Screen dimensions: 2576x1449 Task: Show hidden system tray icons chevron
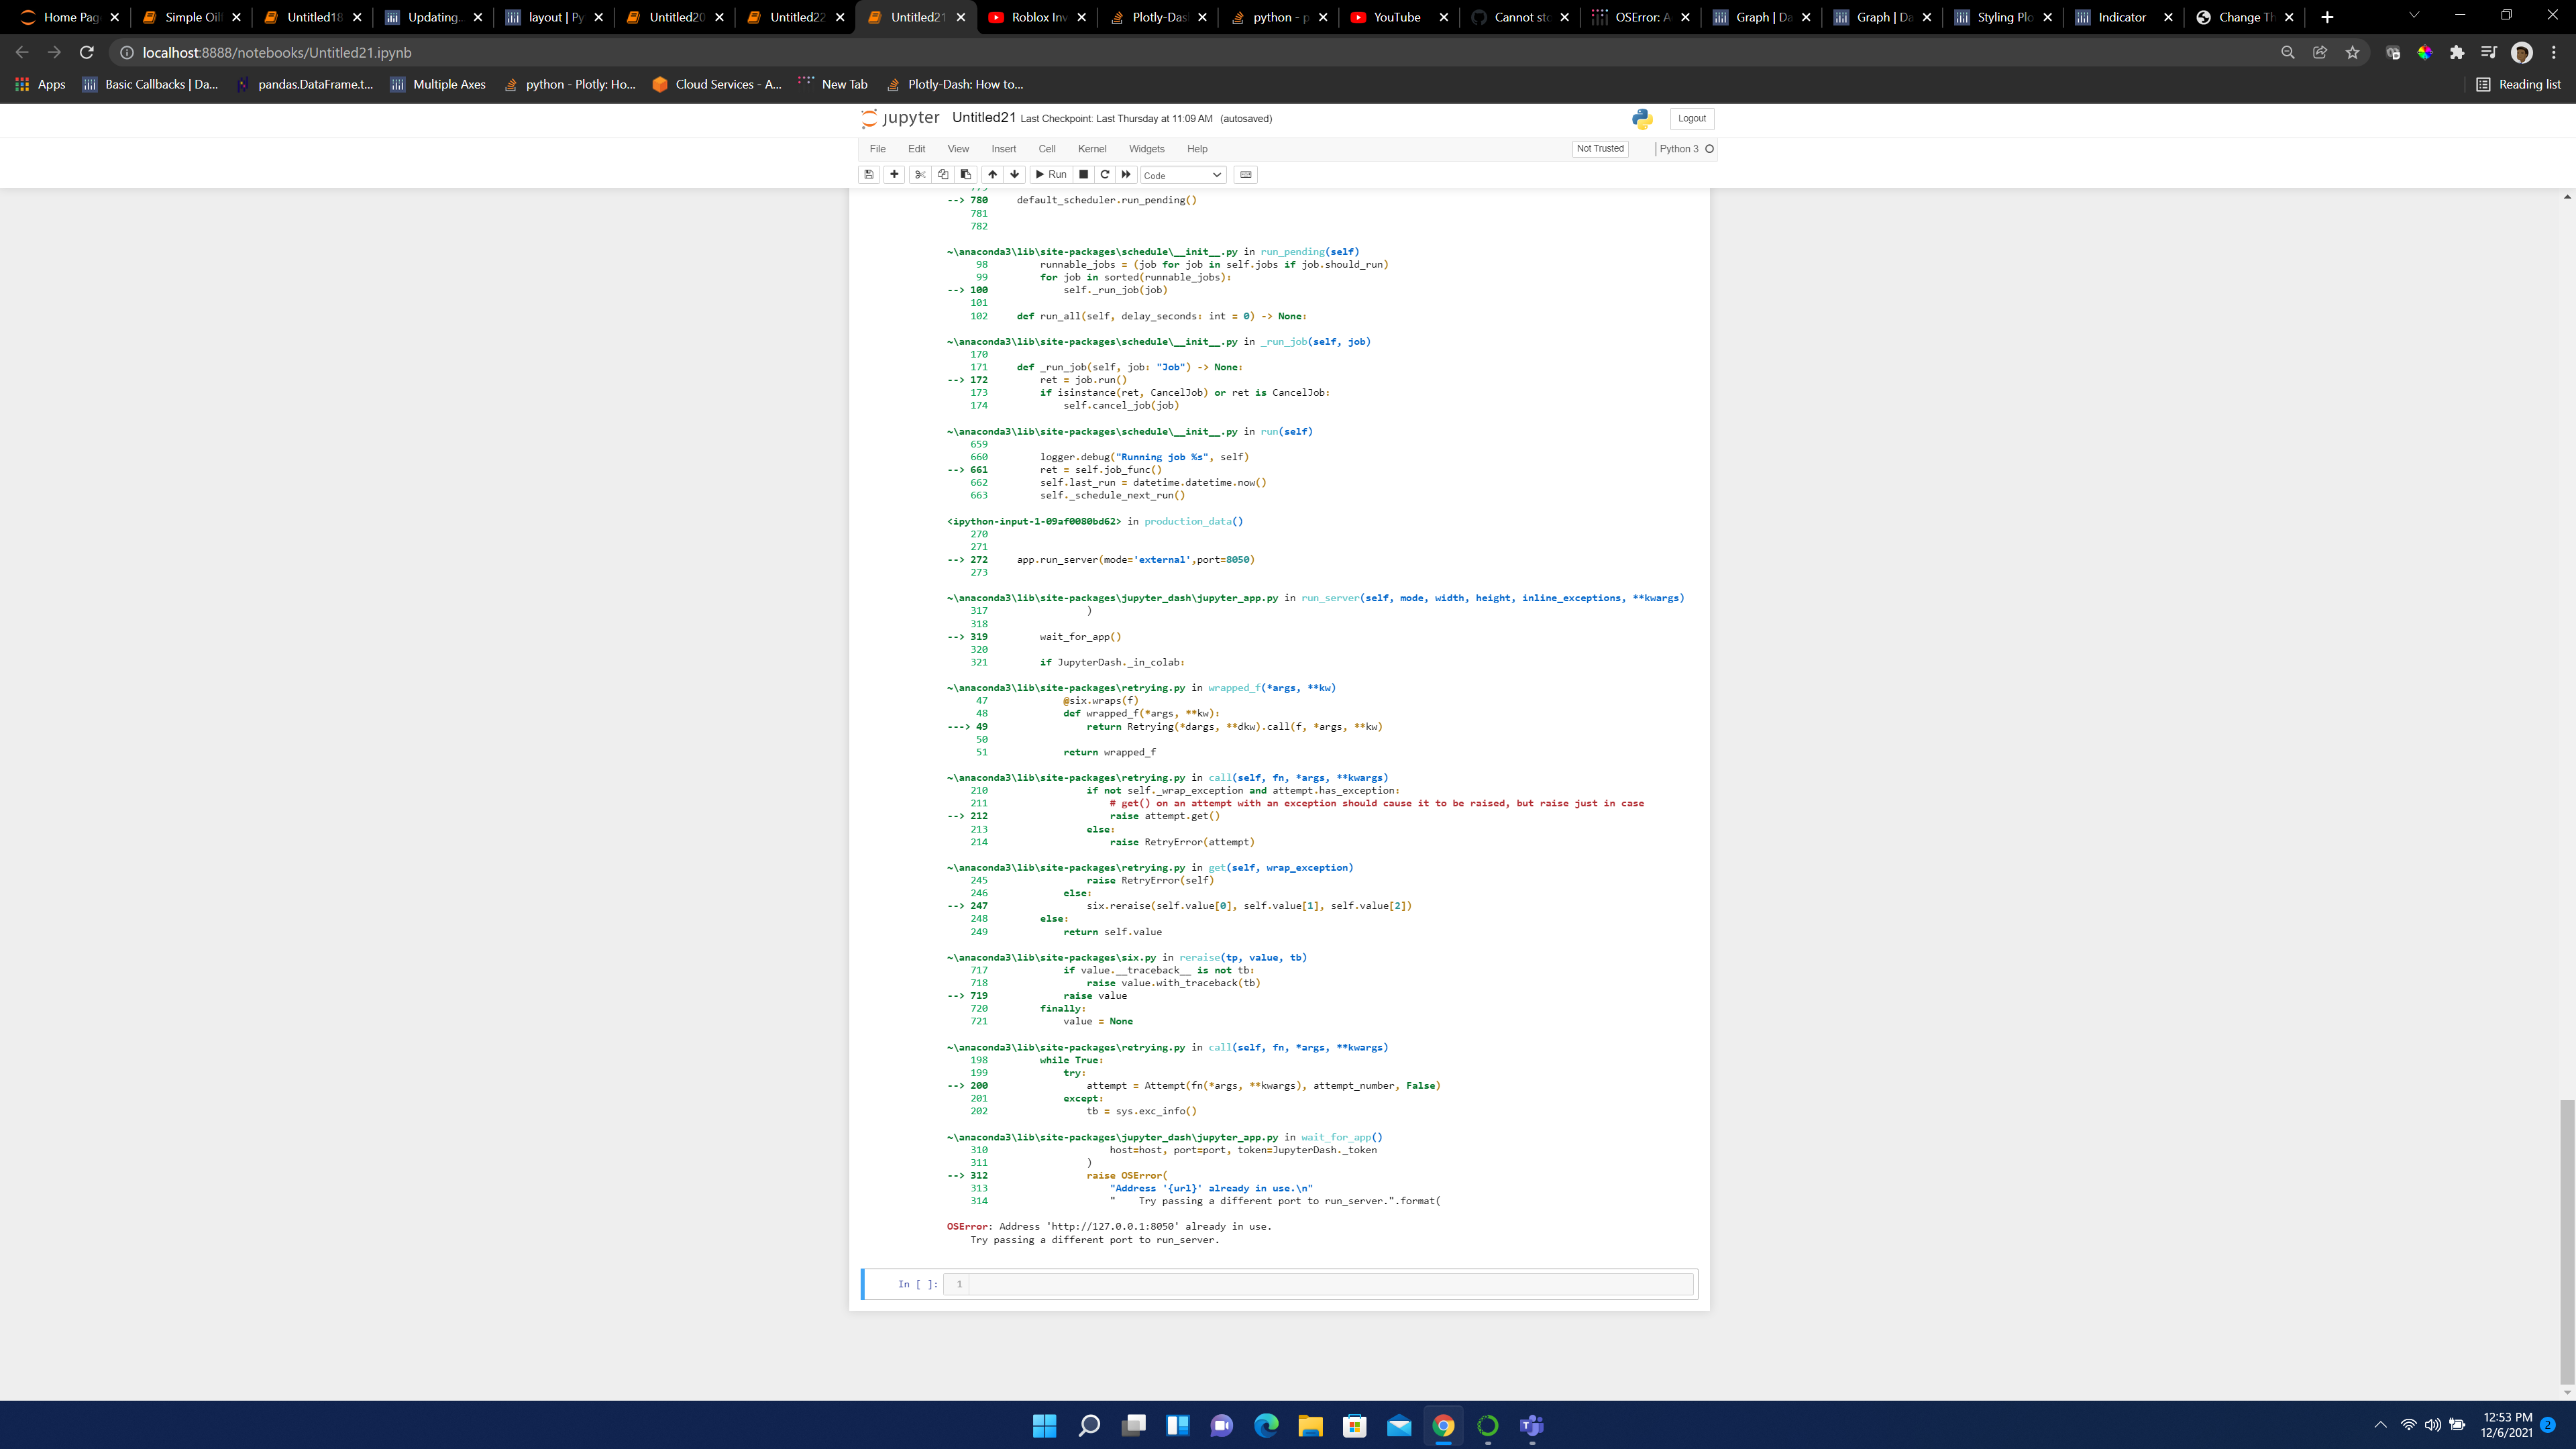pyautogui.click(x=2380, y=1425)
